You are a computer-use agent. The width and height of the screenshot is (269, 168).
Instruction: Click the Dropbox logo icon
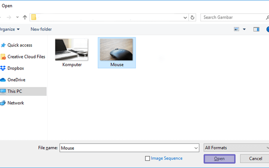tap(3, 68)
